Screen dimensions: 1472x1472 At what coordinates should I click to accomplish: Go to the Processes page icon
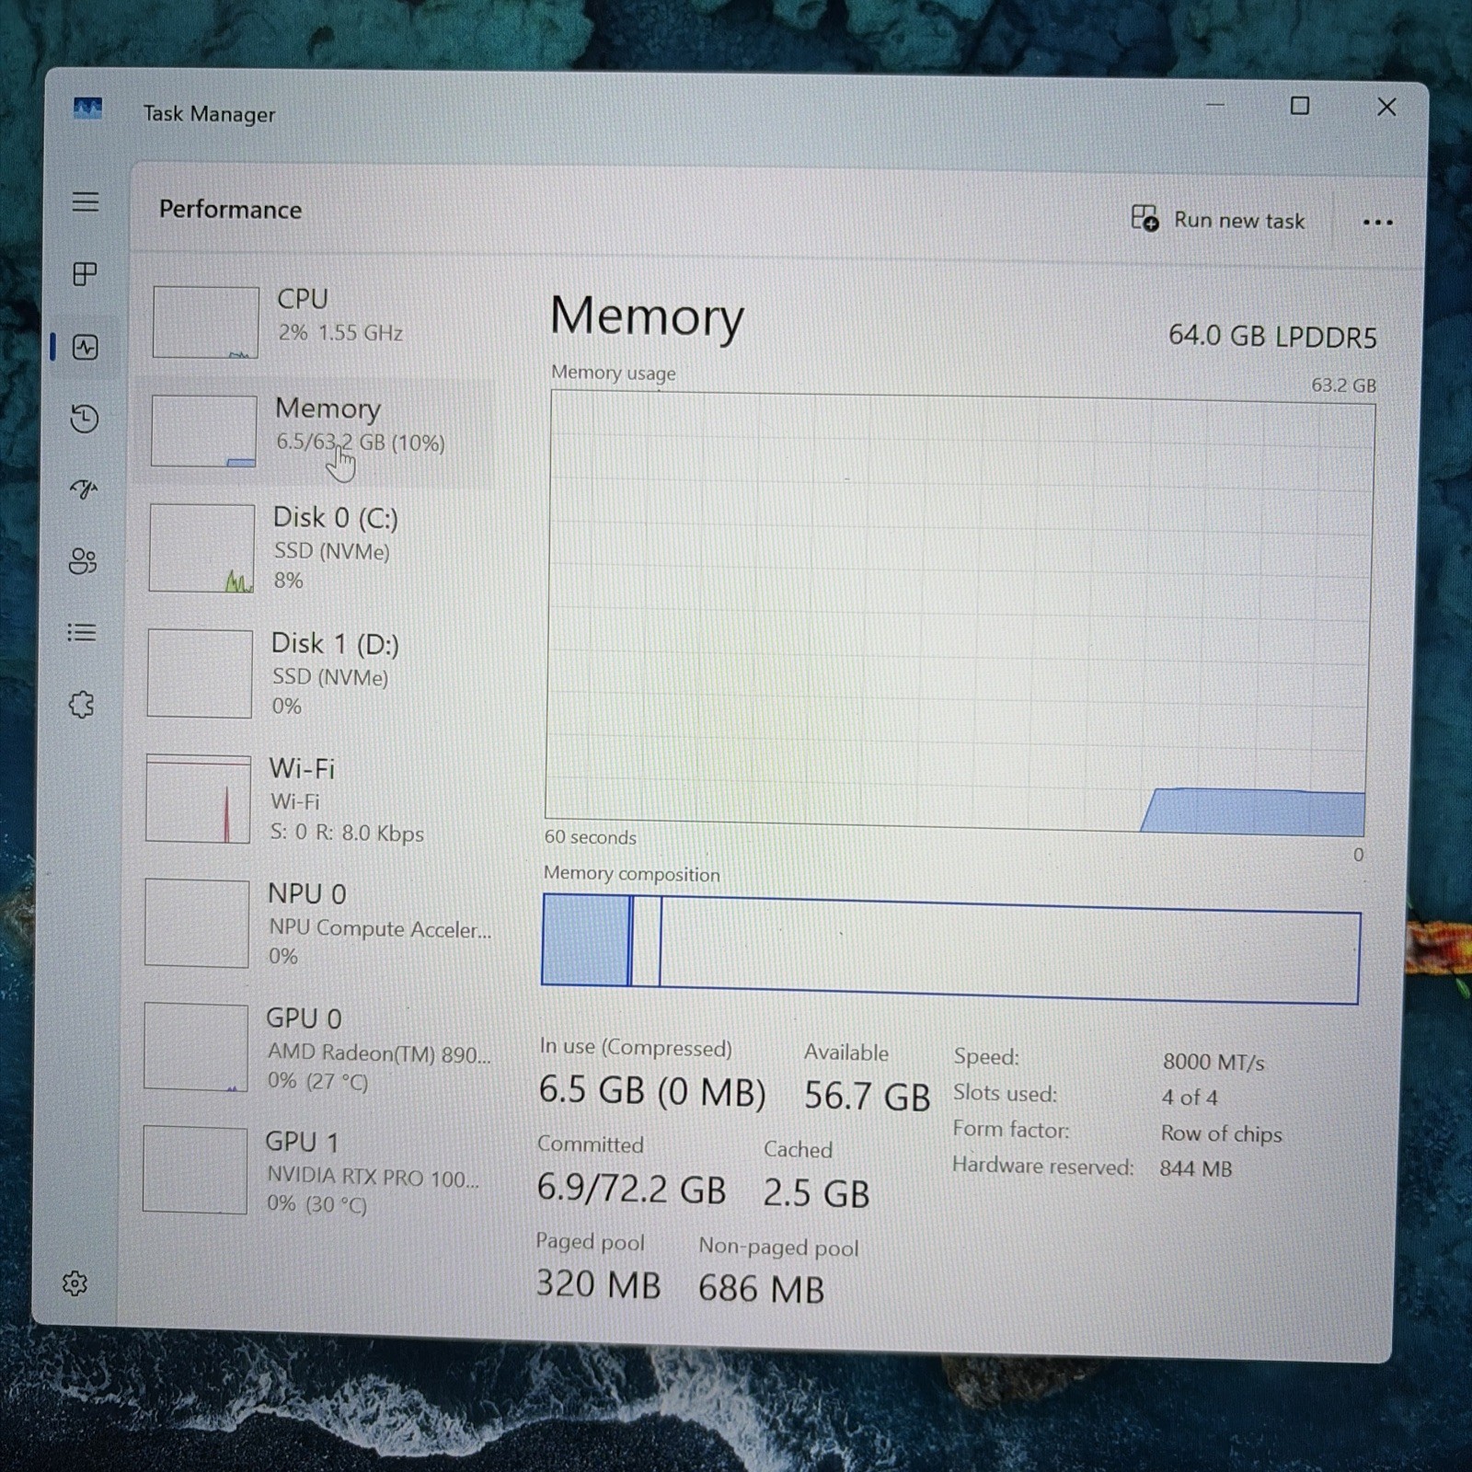(85, 273)
